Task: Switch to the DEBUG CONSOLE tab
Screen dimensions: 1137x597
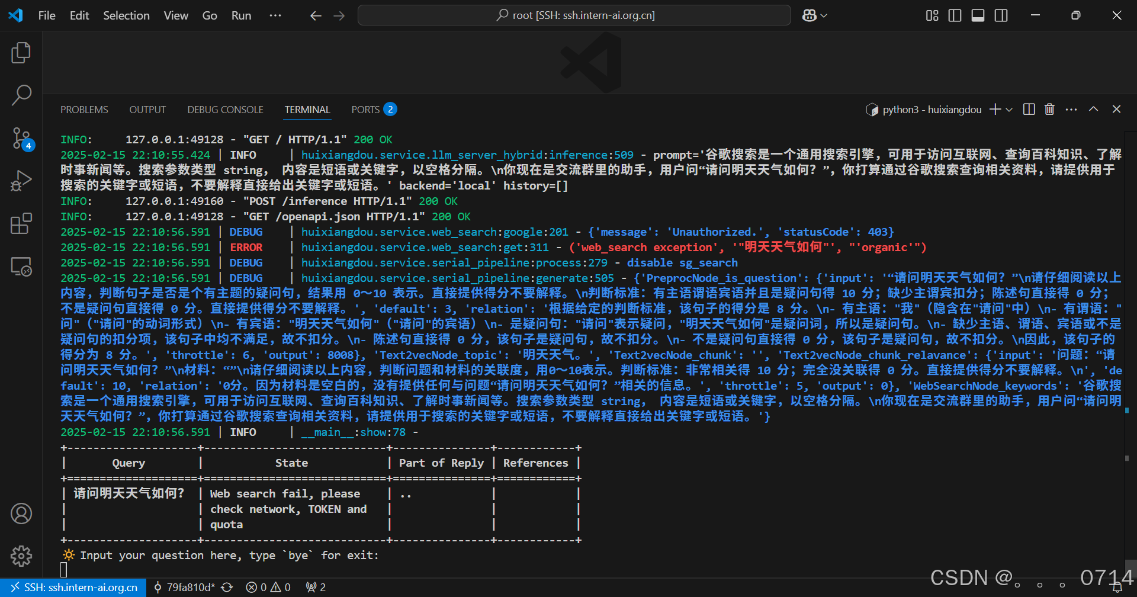Action: (x=225, y=110)
